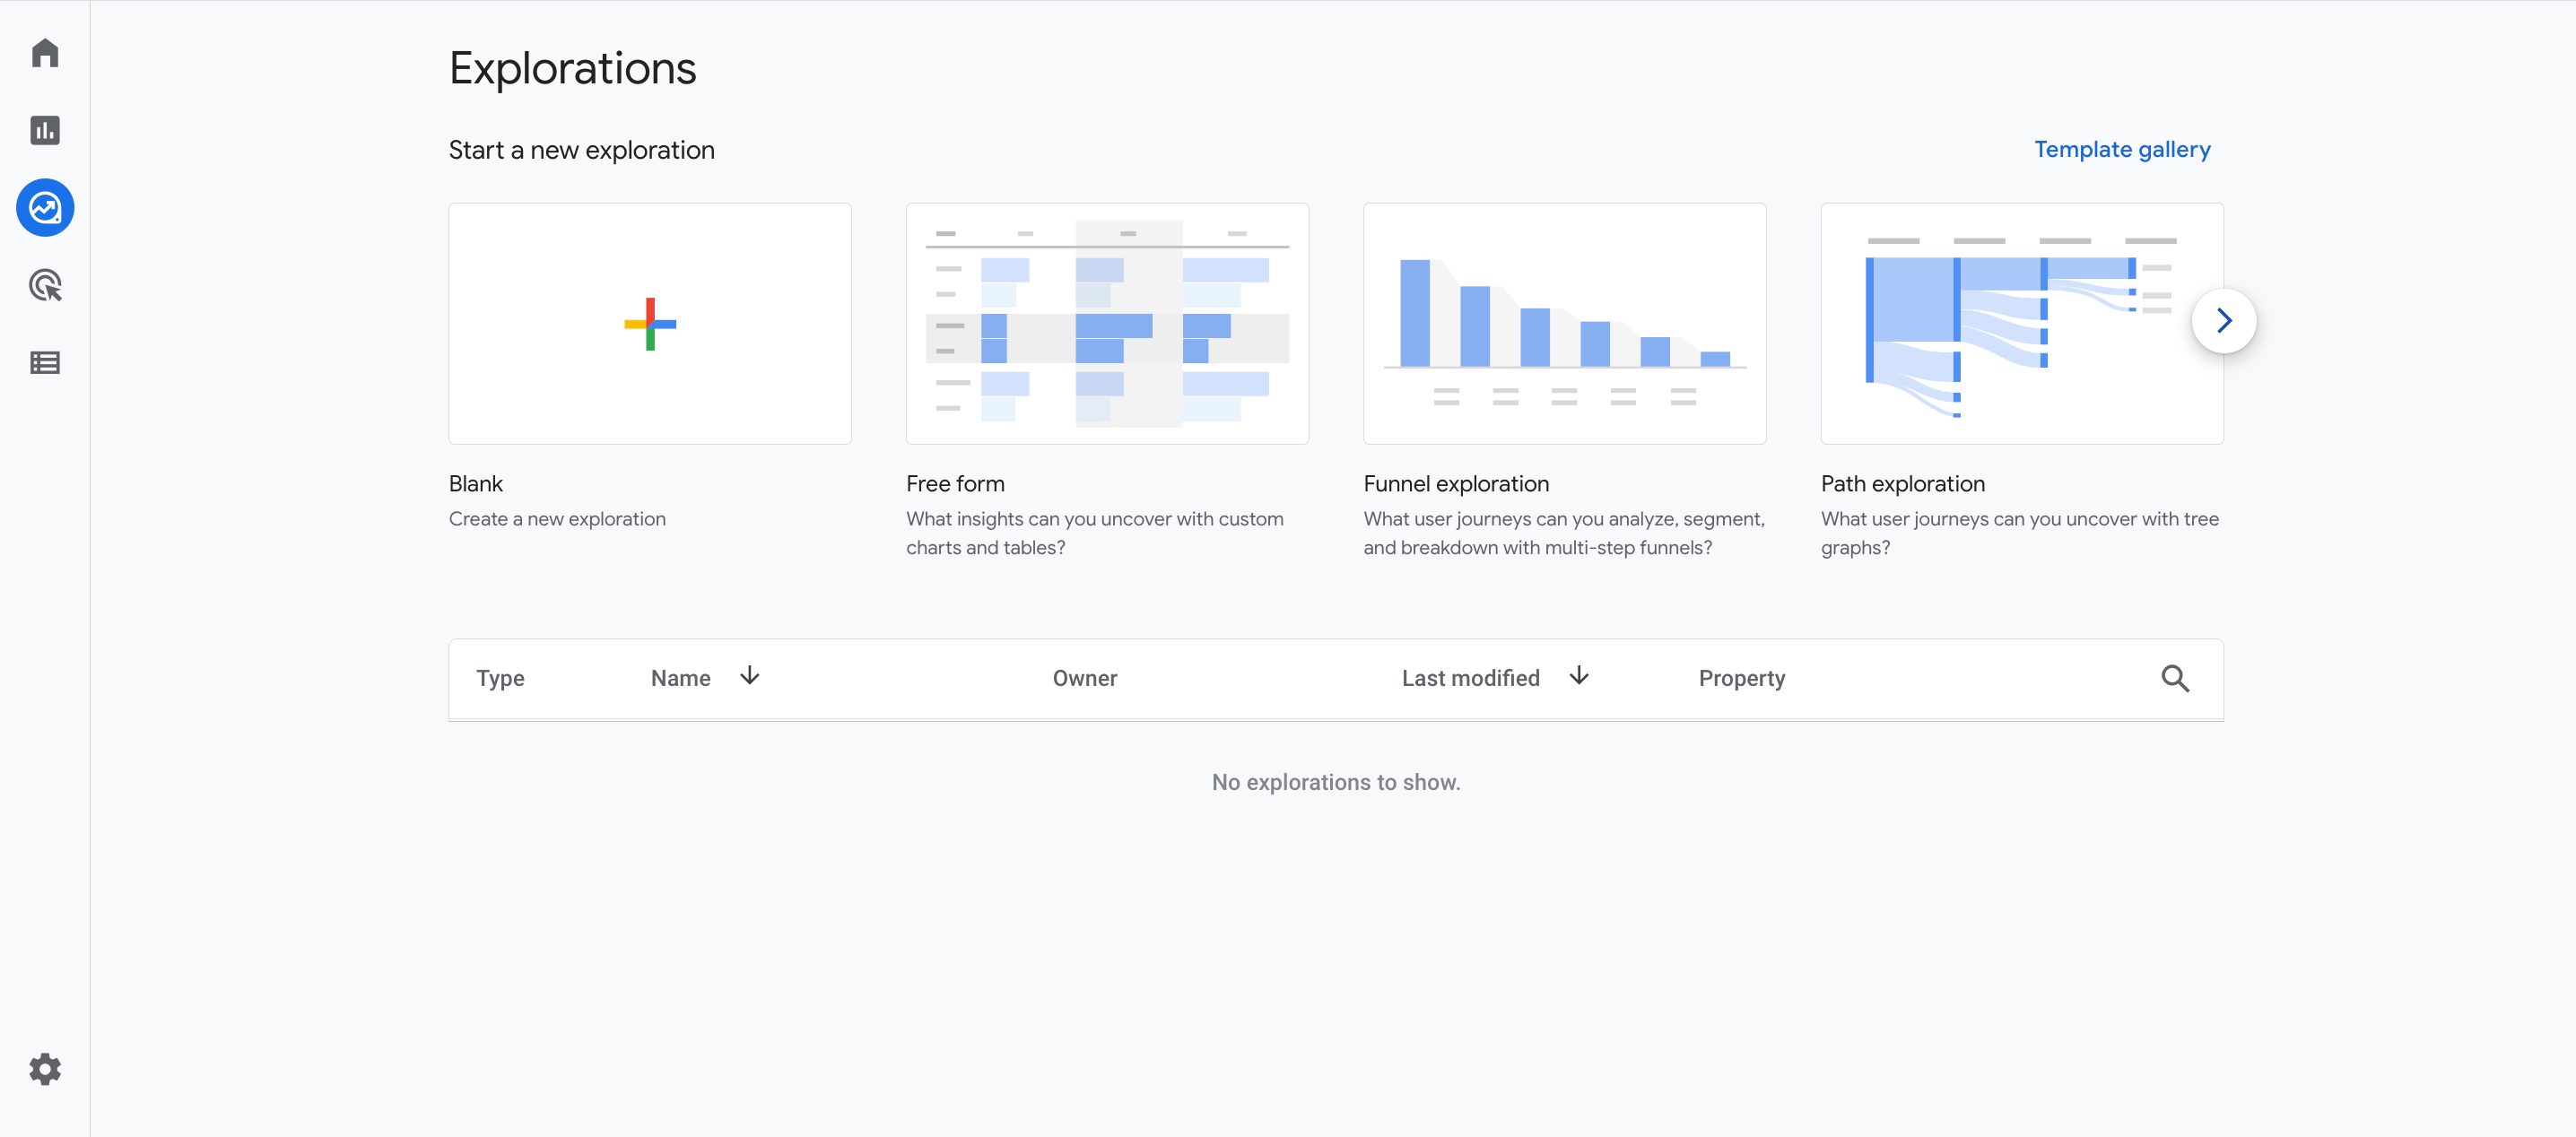Open the Home icon in sidebar

(45, 53)
